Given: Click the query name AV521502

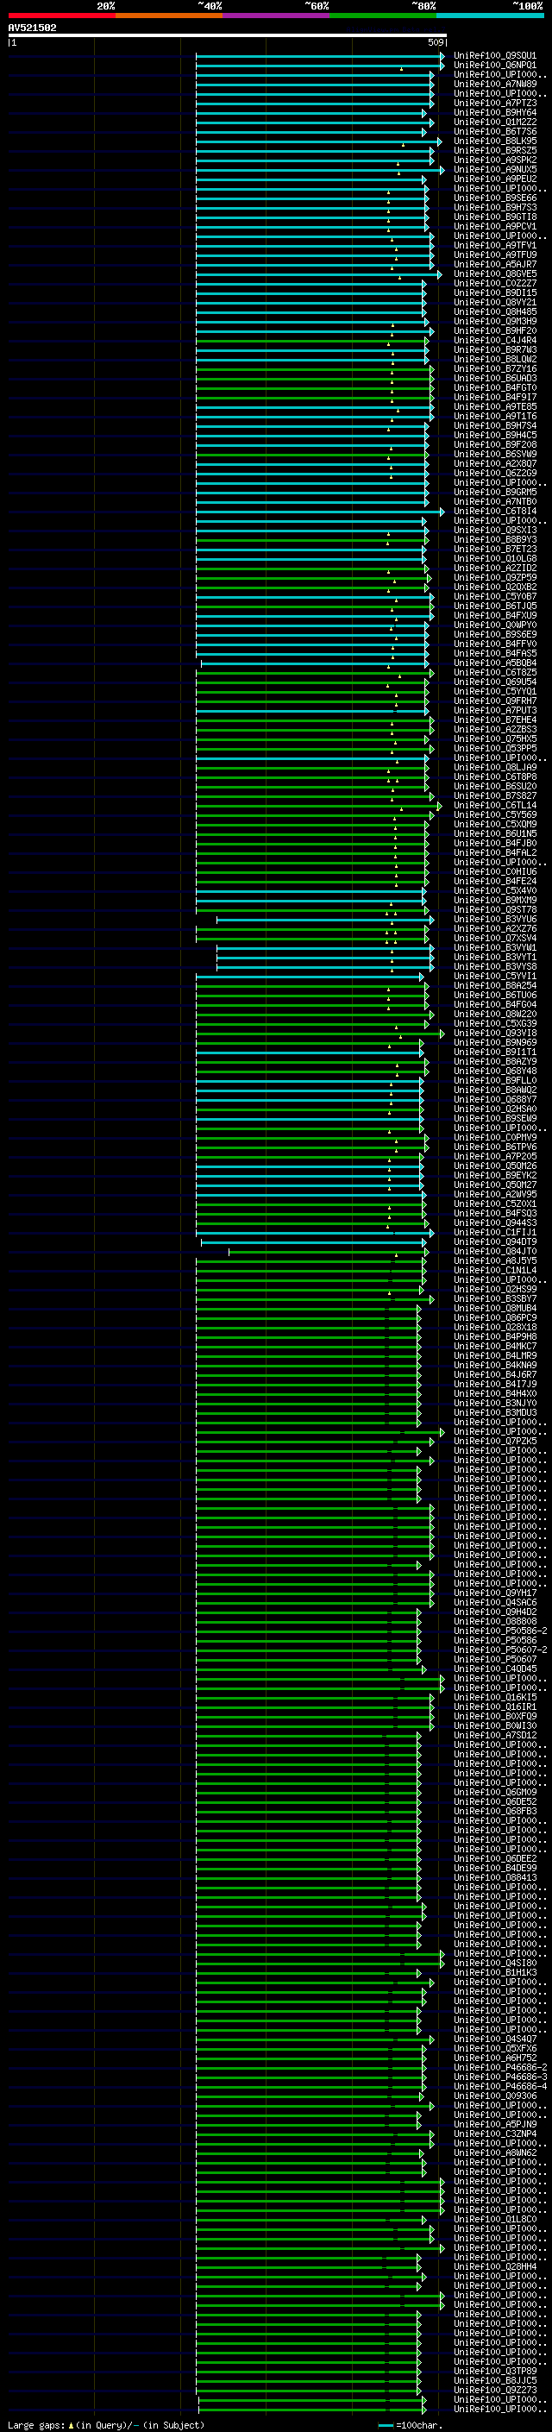Looking at the screenshot, I should (32, 28).
